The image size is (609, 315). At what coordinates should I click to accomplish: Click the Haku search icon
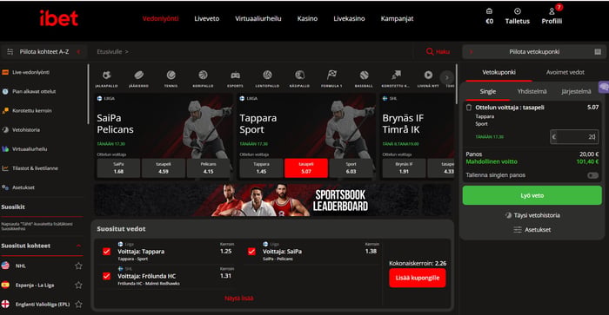tap(430, 51)
